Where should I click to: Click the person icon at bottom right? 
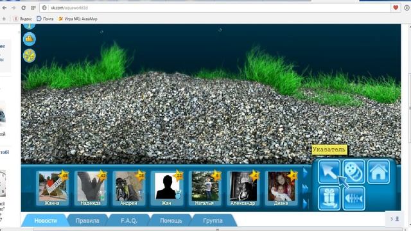tap(397, 219)
